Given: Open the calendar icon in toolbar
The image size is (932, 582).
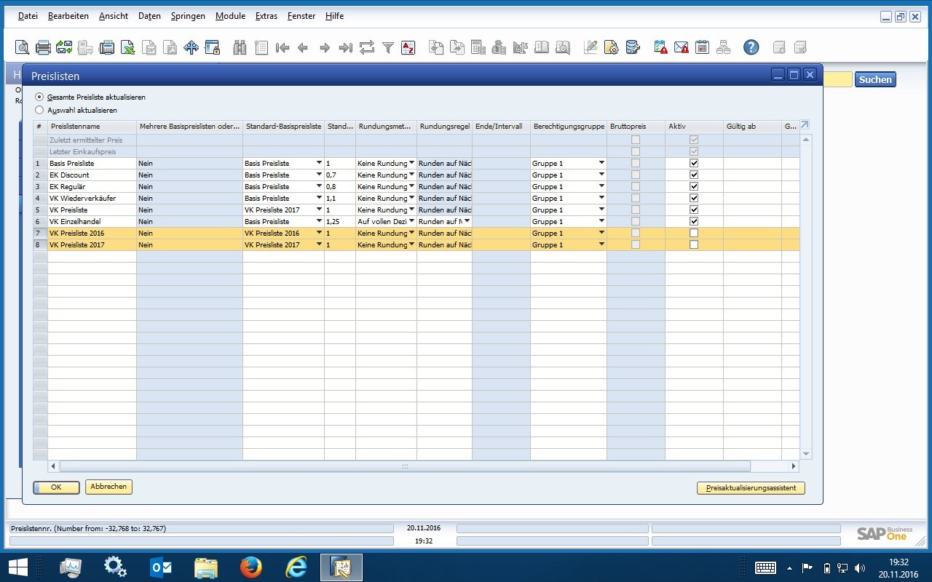Looking at the screenshot, I should coord(702,48).
